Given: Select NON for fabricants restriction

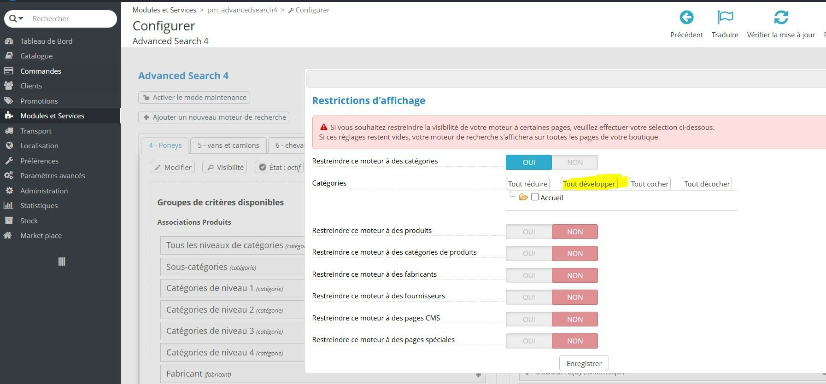Looking at the screenshot, I should (575, 276).
